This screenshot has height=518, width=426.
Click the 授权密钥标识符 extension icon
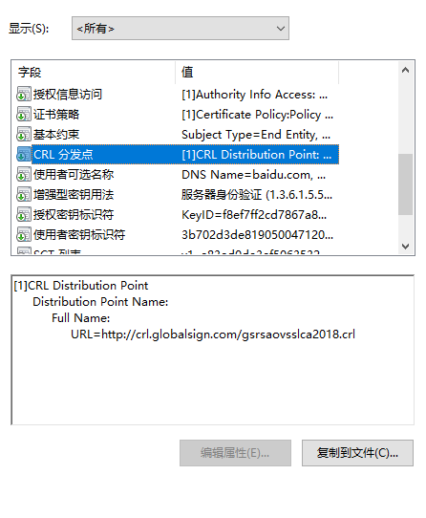click(24, 215)
